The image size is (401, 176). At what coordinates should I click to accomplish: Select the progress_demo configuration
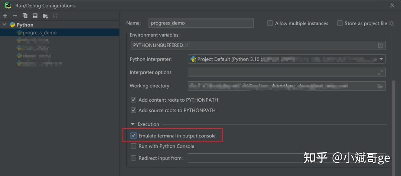point(39,33)
